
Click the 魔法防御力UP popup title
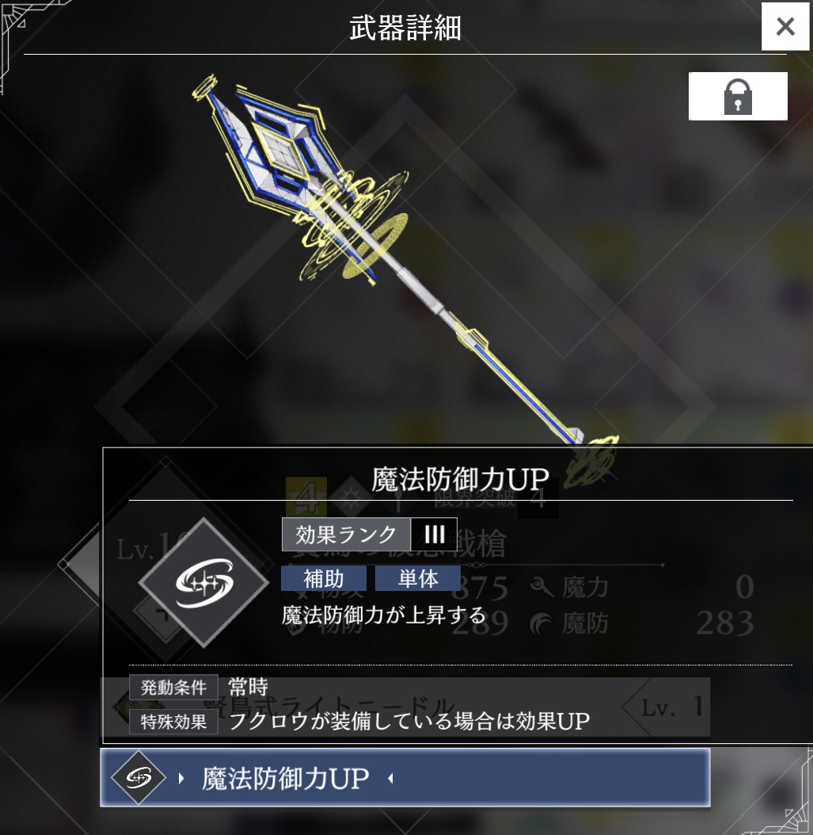click(x=460, y=479)
